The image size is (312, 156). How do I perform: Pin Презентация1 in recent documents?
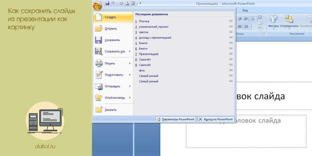[x=231, y=54]
